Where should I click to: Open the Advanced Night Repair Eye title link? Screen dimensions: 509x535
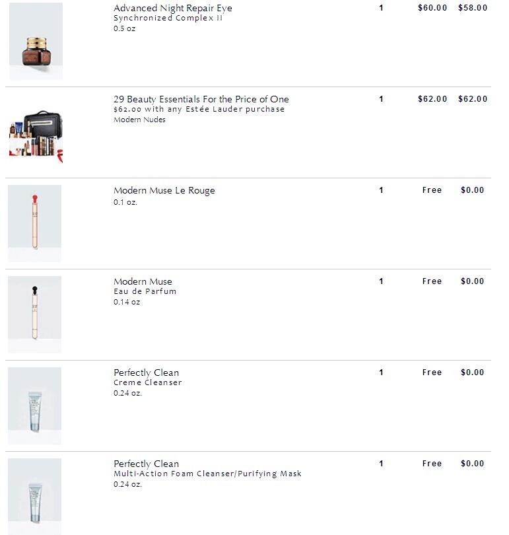[173, 8]
